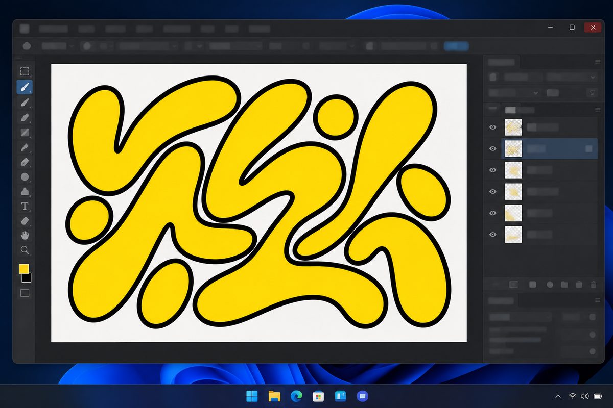Activate the Hand tool
613x408 pixels.
pyautogui.click(x=25, y=235)
